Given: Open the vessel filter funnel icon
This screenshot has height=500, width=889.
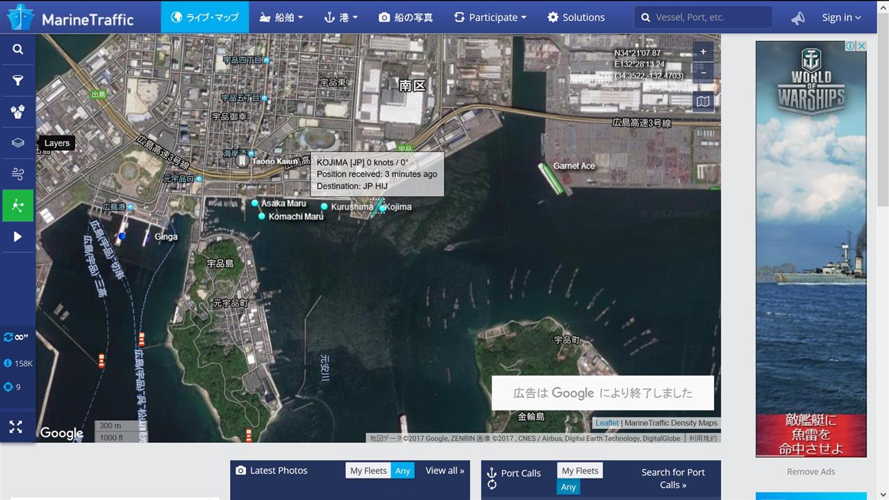Looking at the screenshot, I should pos(18,81).
